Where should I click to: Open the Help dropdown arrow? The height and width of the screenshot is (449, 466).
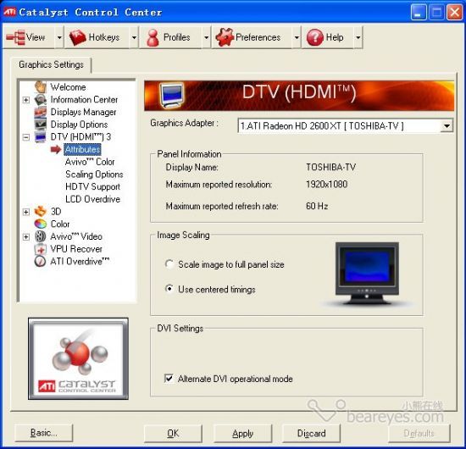pyautogui.click(x=358, y=37)
